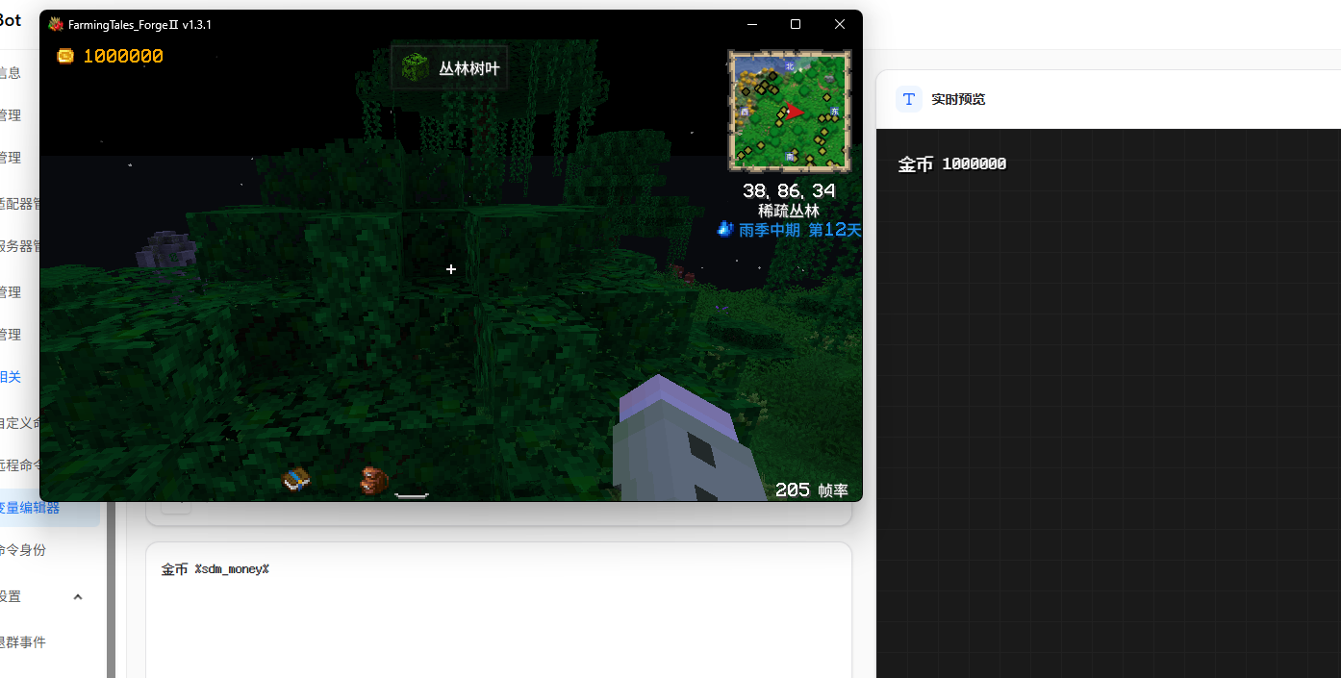
Task: Maximize the FarmingTales game window
Action: pyautogui.click(x=796, y=24)
